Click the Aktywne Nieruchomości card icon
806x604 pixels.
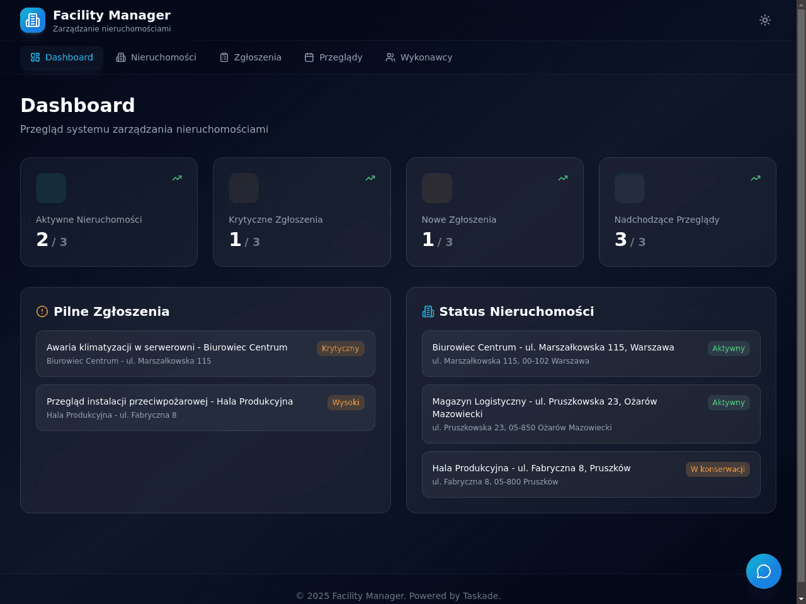click(x=51, y=188)
